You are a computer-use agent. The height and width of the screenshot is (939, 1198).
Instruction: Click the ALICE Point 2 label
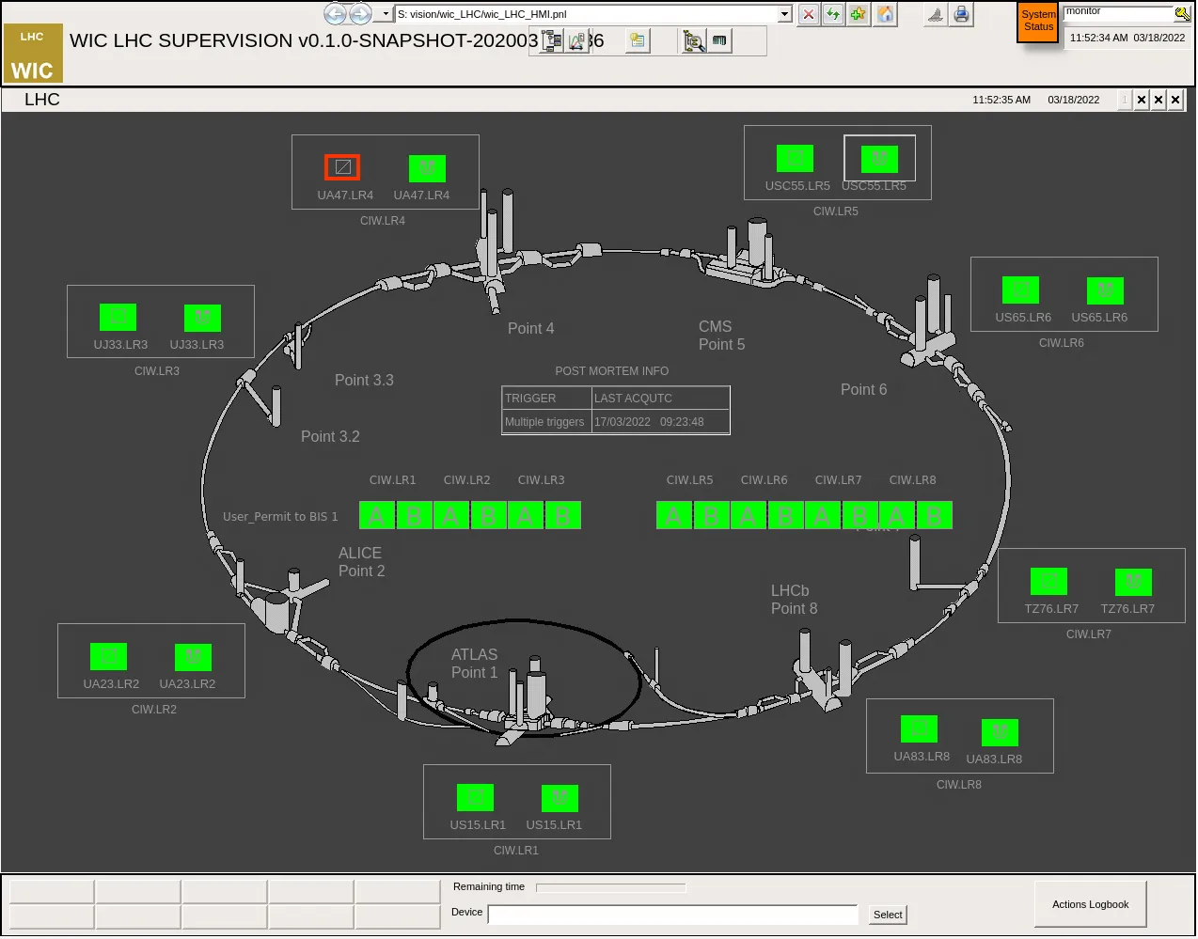[x=361, y=562]
